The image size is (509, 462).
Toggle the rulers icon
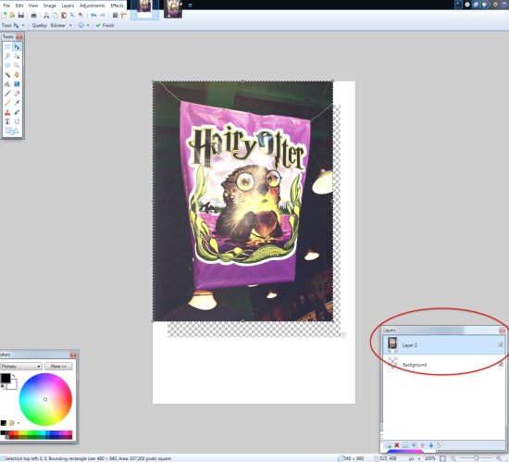(123, 15)
